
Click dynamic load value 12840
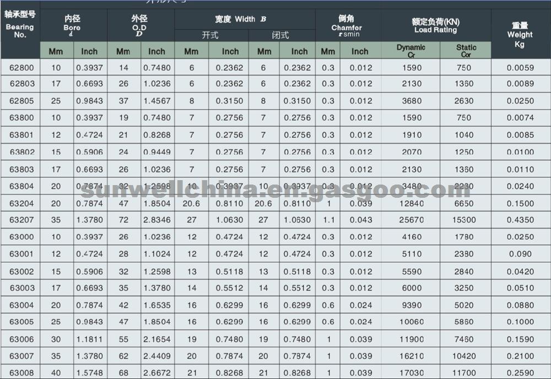[x=411, y=203]
